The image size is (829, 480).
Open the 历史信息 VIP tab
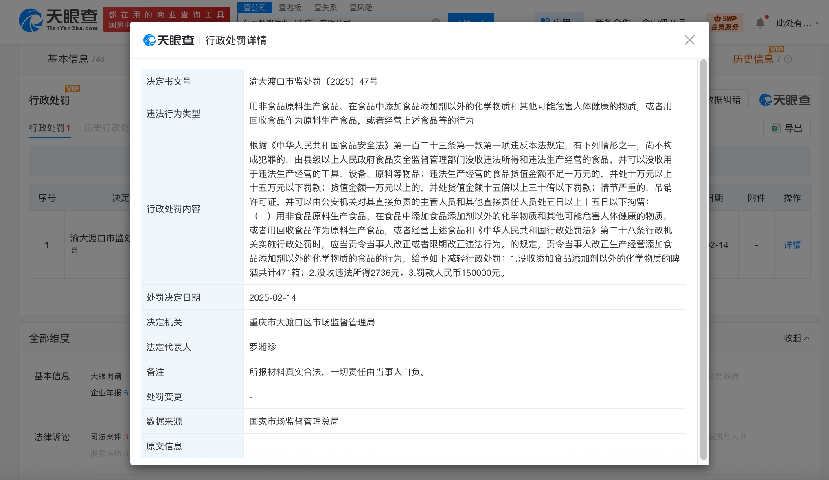click(x=753, y=59)
